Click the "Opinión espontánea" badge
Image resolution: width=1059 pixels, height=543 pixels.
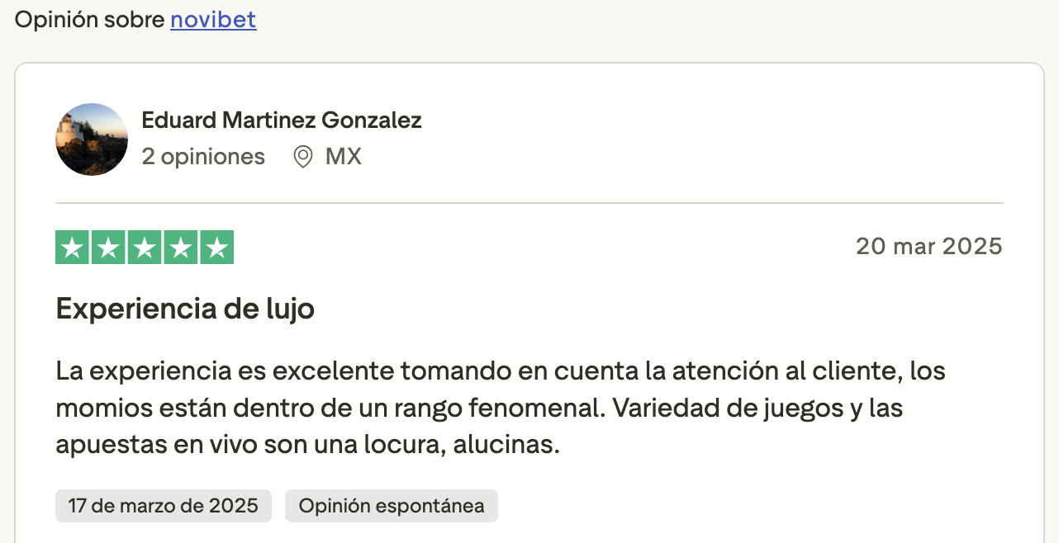point(392,506)
